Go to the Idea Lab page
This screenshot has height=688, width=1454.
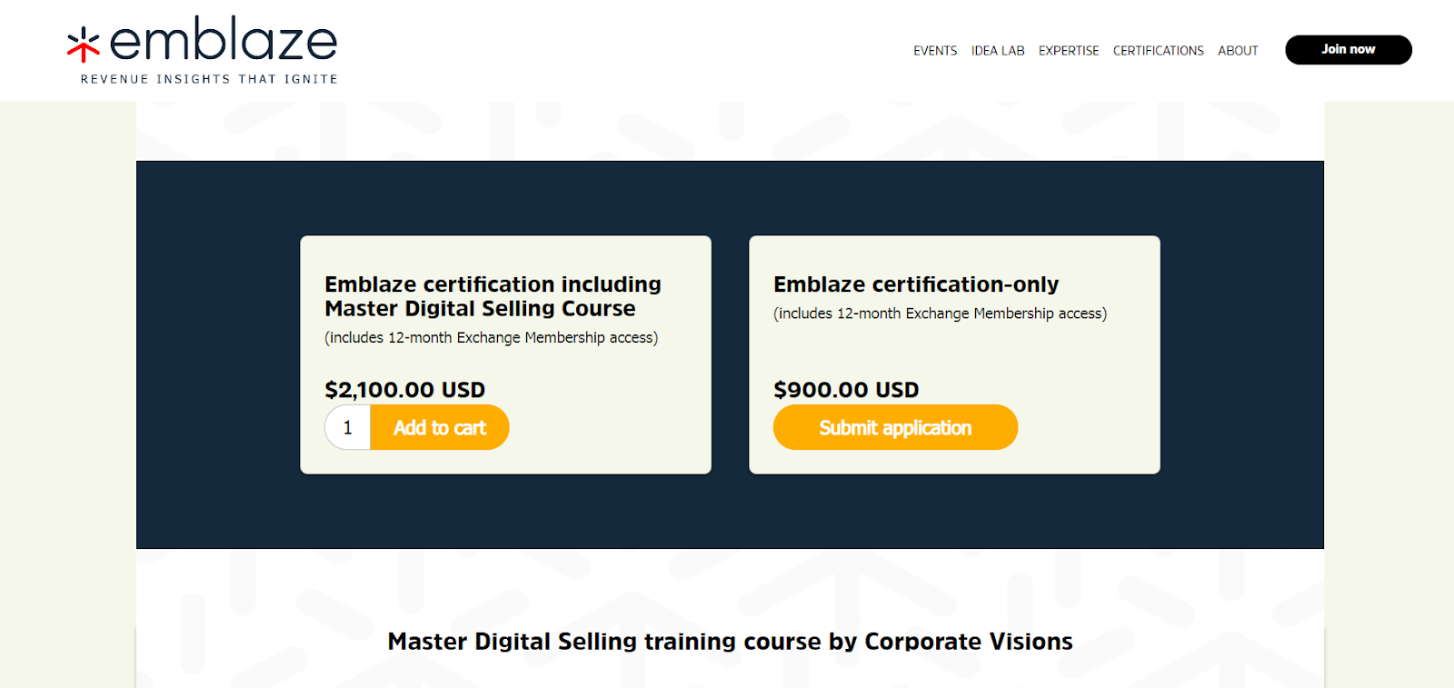pos(998,51)
